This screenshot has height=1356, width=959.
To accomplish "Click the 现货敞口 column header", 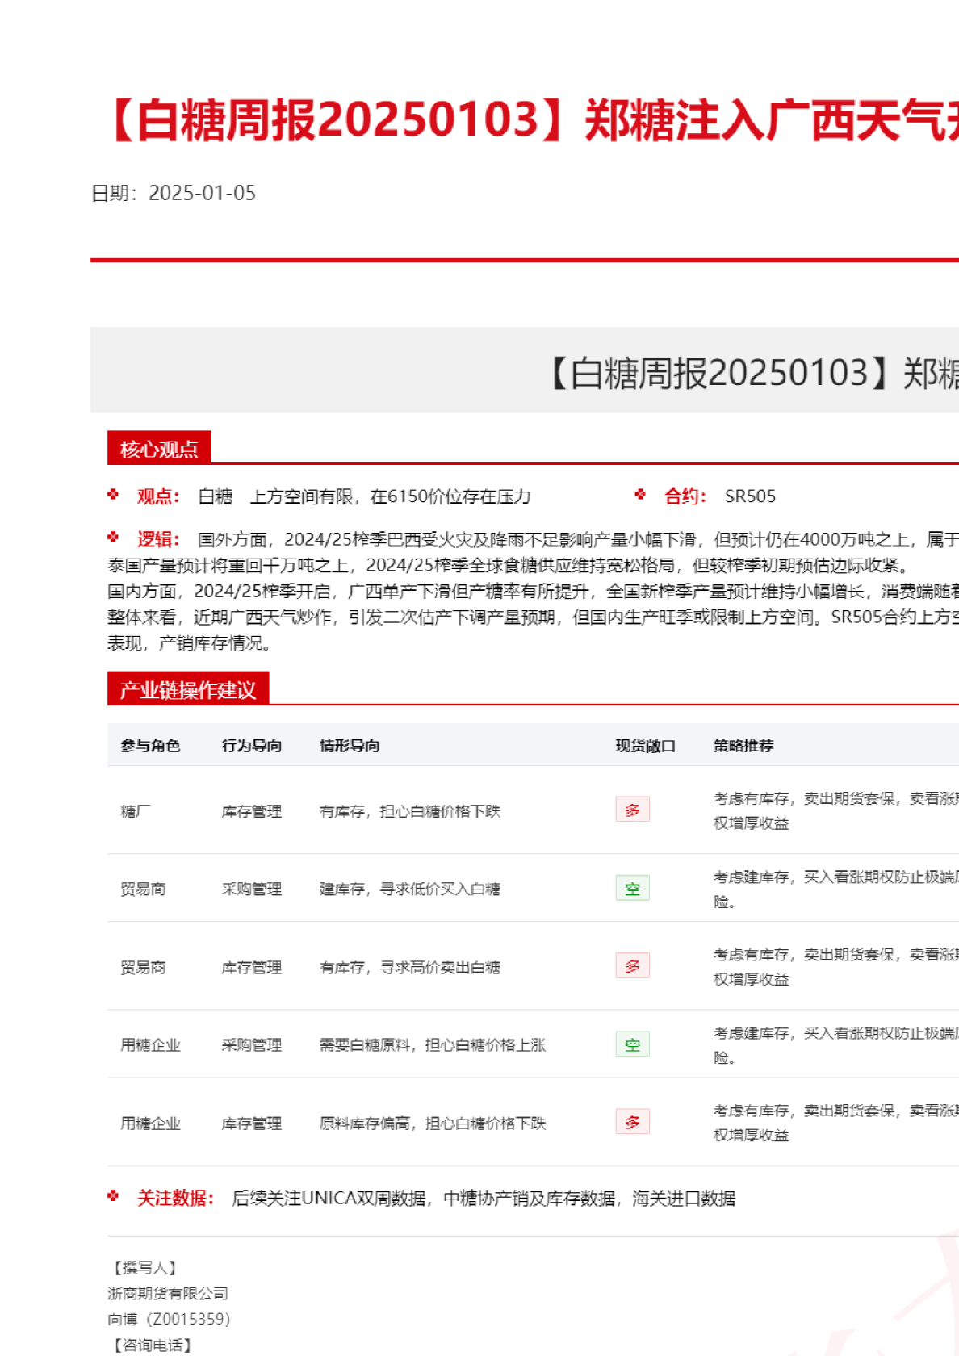I will [645, 746].
